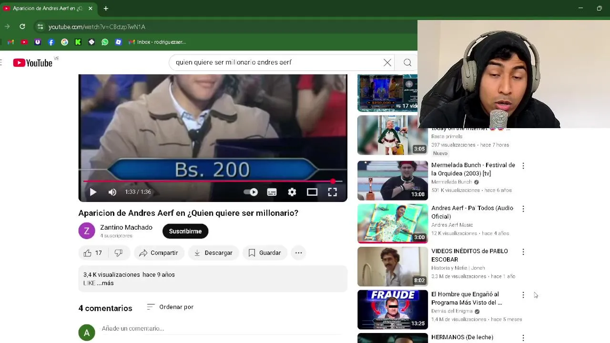
Task: Click the video title text
Action: pyautogui.click(x=188, y=213)
